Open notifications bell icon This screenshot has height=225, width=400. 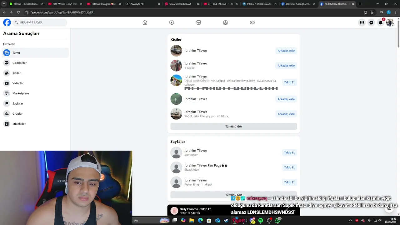point(381,22)
